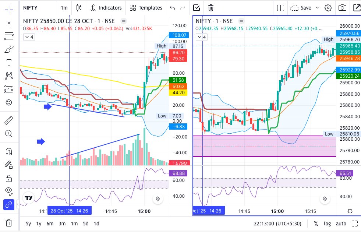The width and height of the screenshot is (361, 232).
Task: Open the Fibonacci and gann tools
Action: (9, 36)
